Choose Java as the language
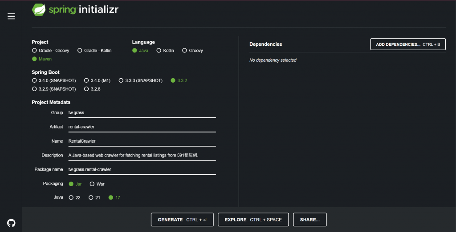The height and width of the screenshot is (232, 456). click(140, 51)
